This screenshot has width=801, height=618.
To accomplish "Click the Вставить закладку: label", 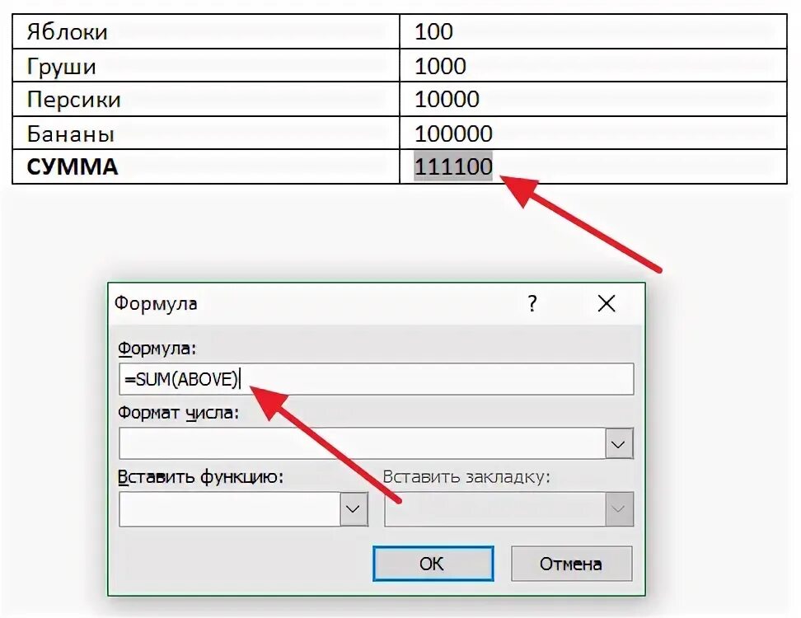I will tap(466, 476).
